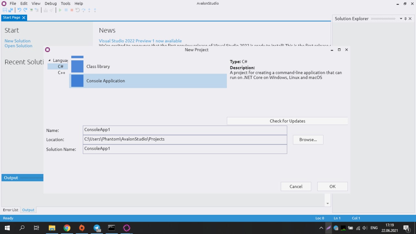Click the Undo arrow in the toolbar
Viewport: 416px width, 234px height.
pyautogui.click(x=19, y=10)
